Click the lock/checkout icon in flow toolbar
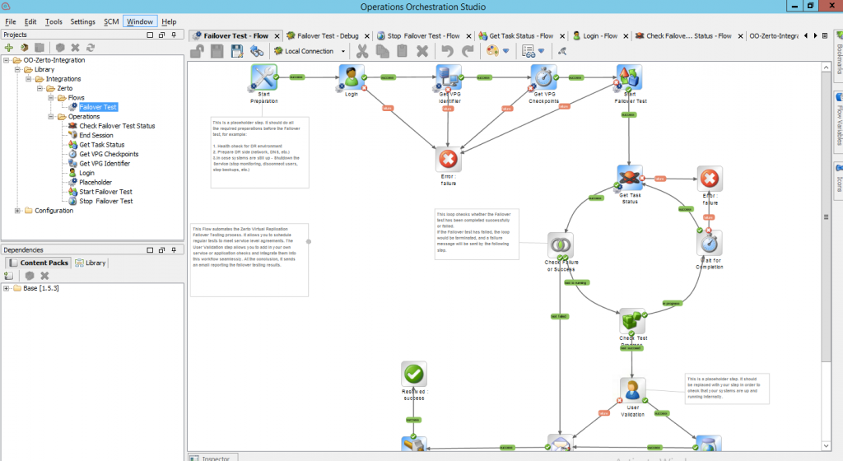The width and height of the screenshot is (843, 461). click(198, 51)
